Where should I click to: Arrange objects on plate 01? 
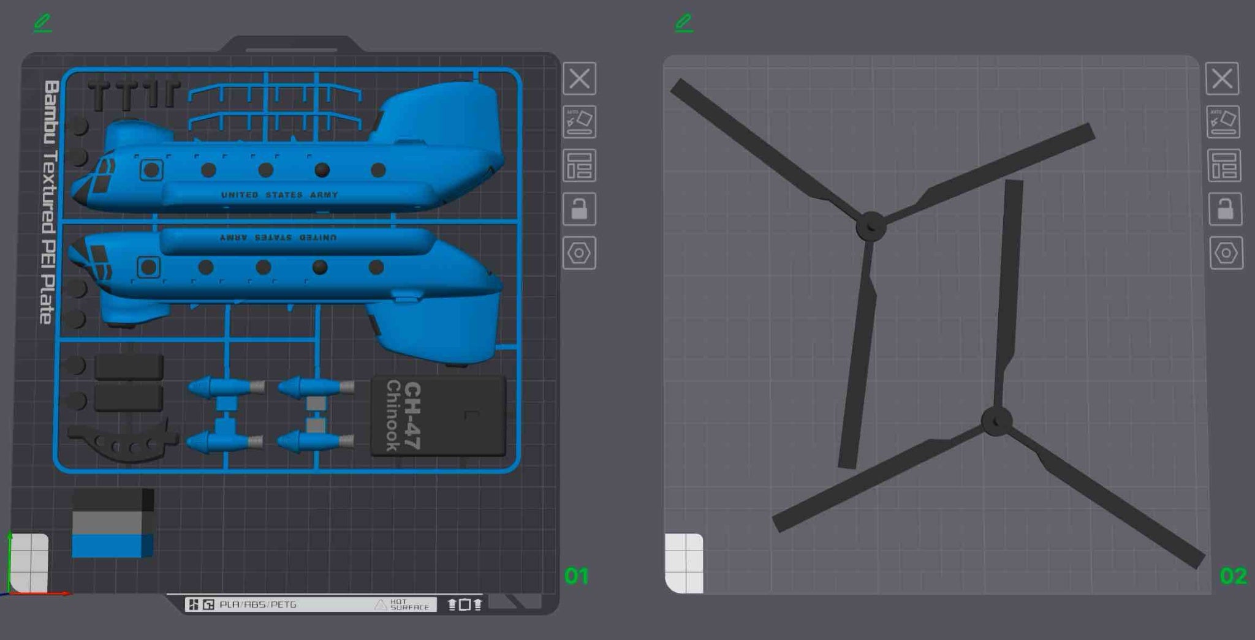click(579, 165)
